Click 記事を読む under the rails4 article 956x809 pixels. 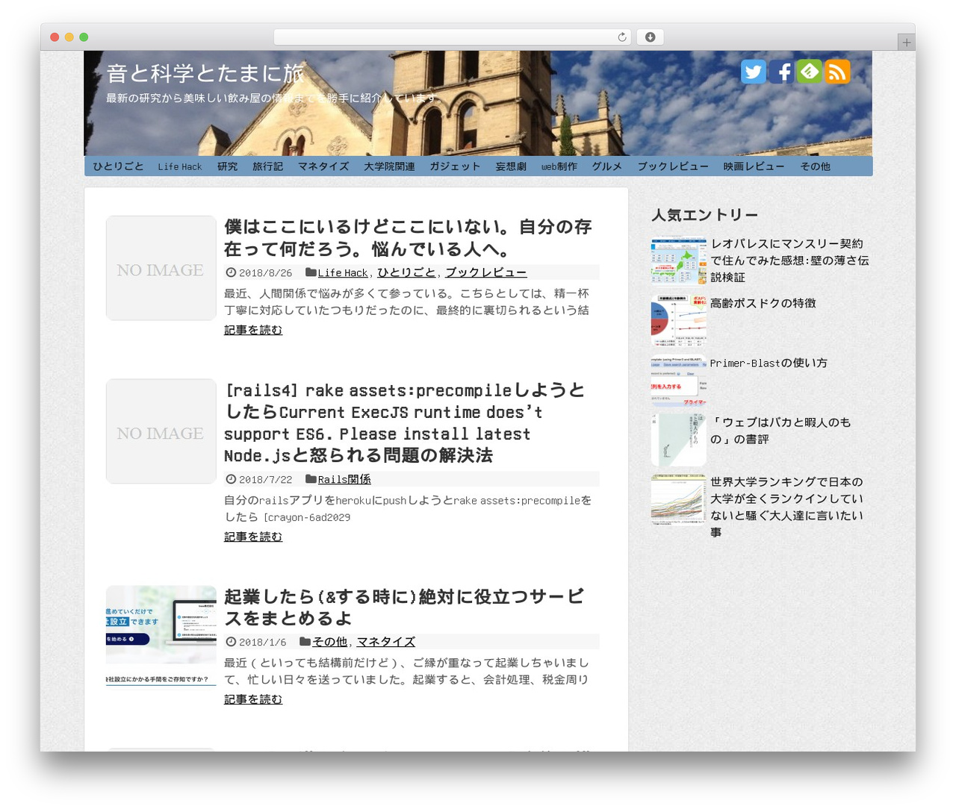(x=253, y=537)
